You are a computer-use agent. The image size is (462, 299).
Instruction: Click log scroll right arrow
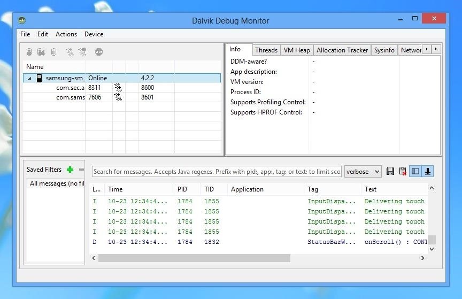click(x=423, y=258)
